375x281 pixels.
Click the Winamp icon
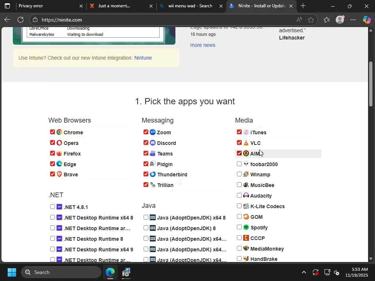[x=246, y=174]
